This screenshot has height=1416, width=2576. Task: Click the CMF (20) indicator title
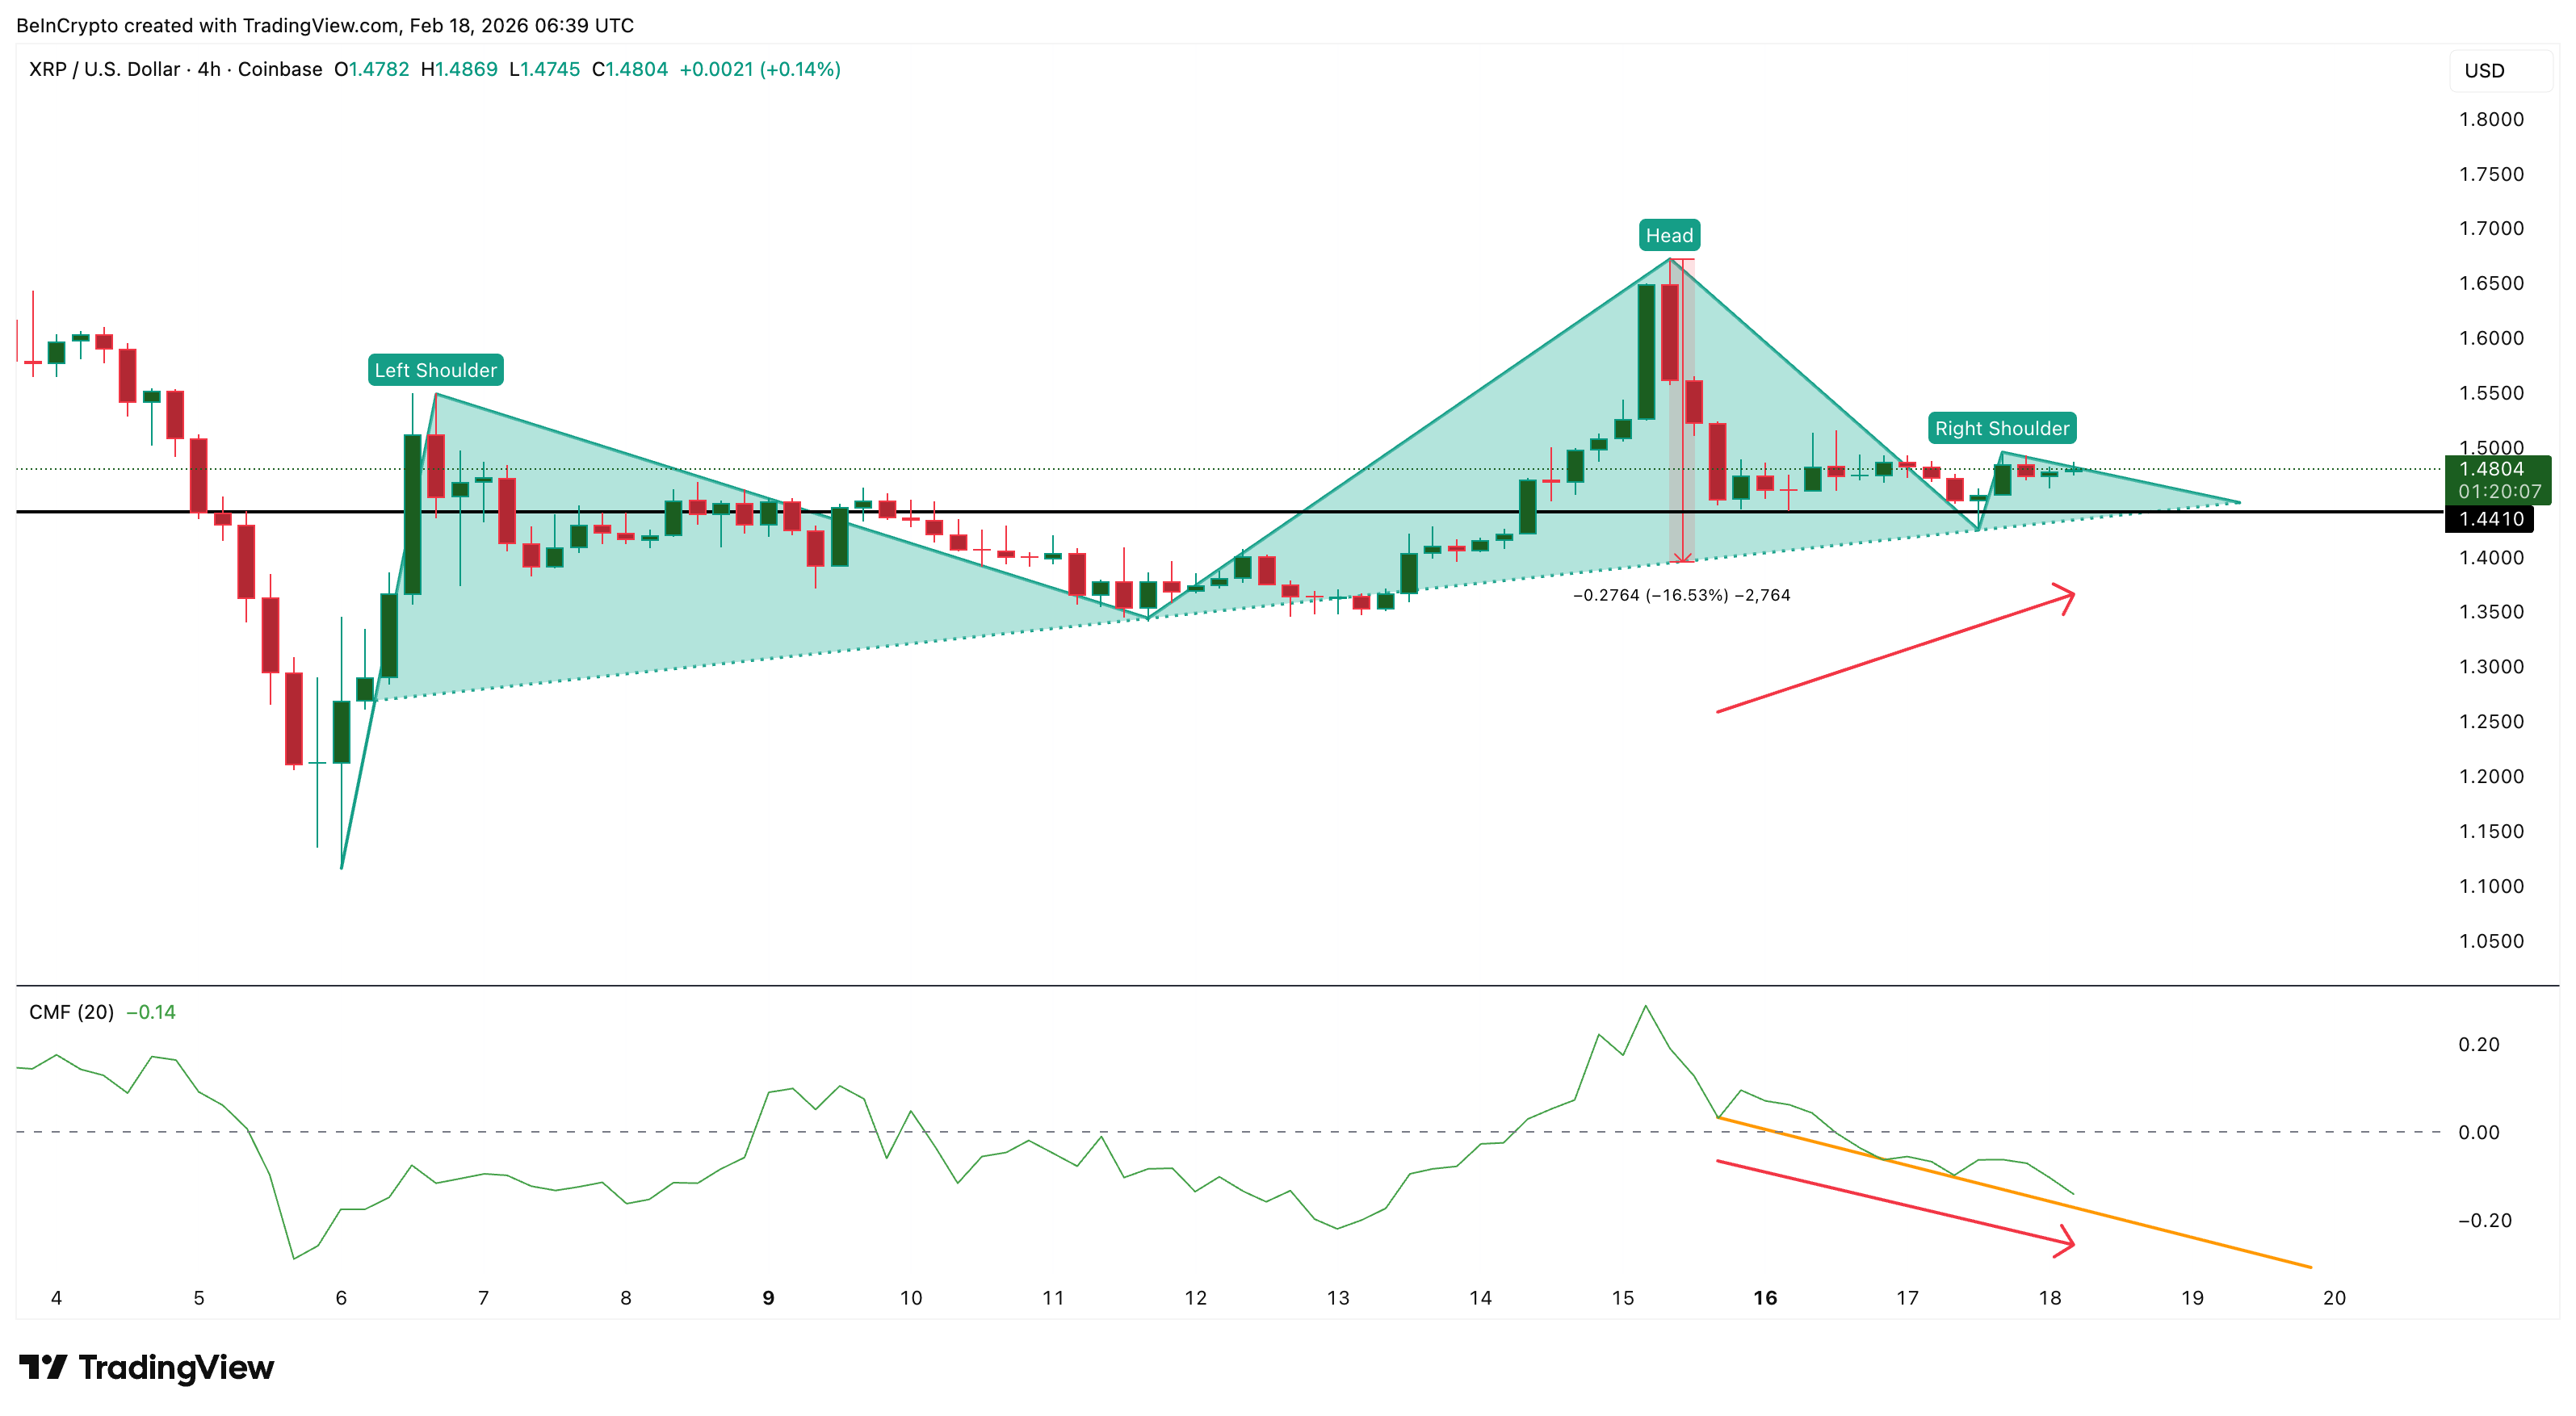71,1012
